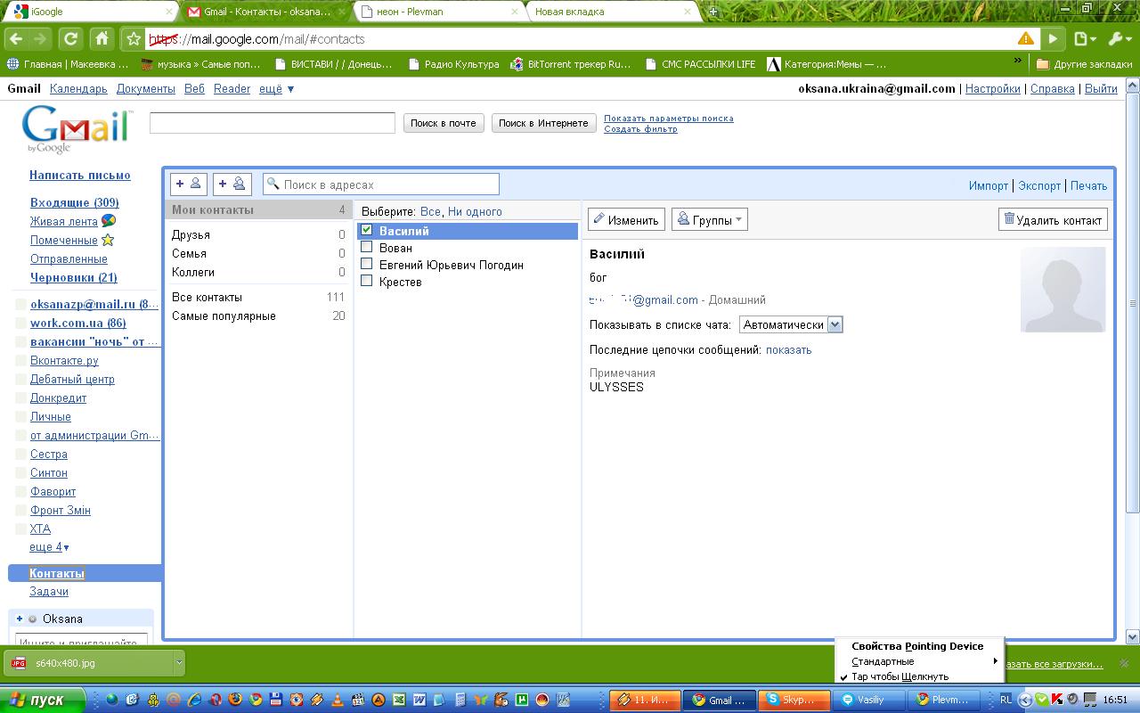Bookmark this page with the star icon
The width and height of the screenshot is (1140, 713).
(x=134, y=39)
